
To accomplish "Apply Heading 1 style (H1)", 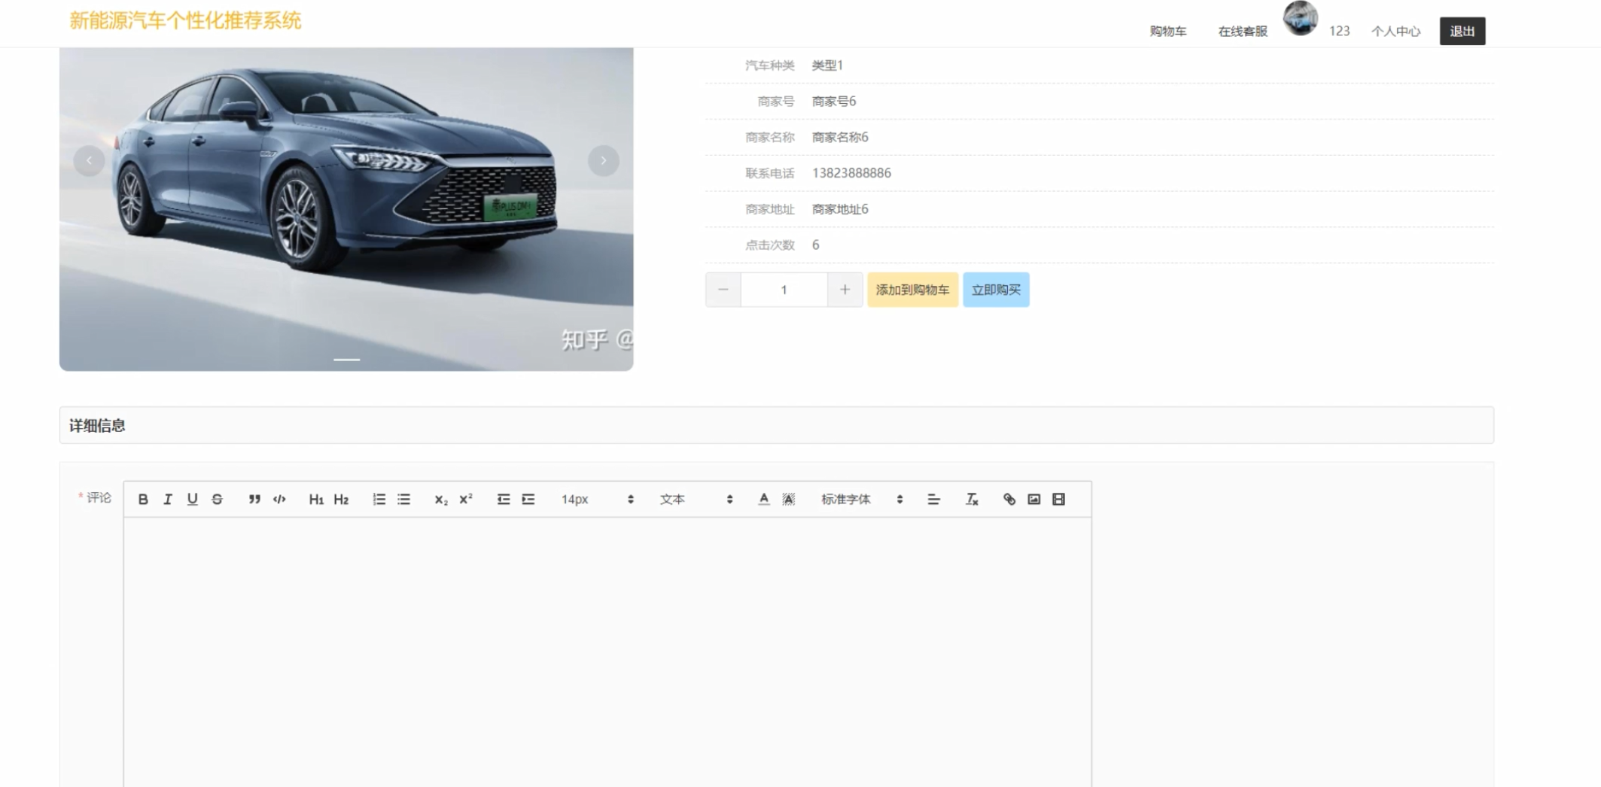I will point(316,500).
